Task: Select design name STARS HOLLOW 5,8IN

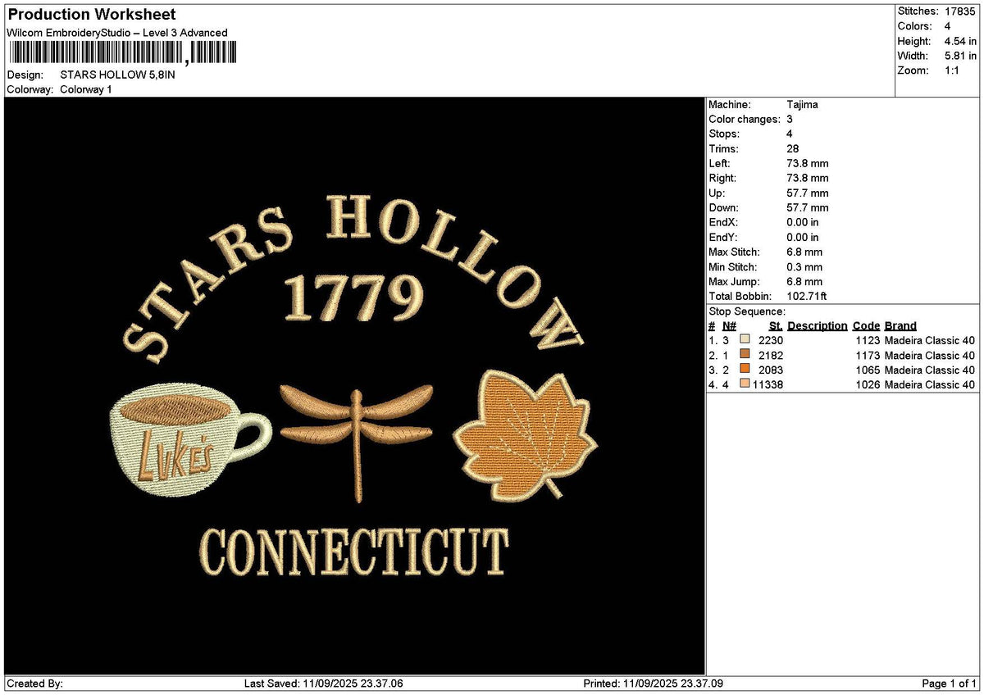Action: tap(117, 75)
